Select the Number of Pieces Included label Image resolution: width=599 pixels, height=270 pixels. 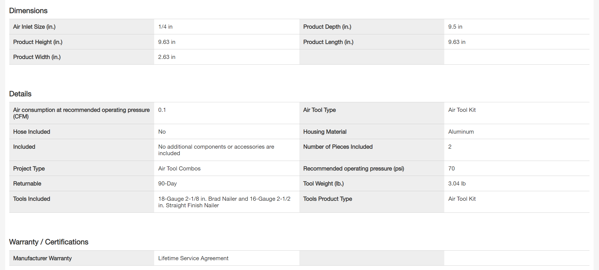click(x=338, y=147)
